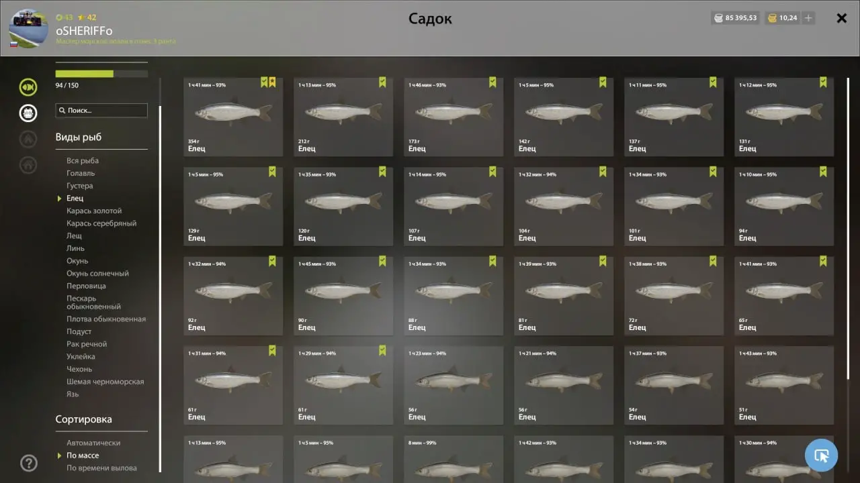
Task: Activate the blue multi-select cursor button
Action: coord(821,455)
